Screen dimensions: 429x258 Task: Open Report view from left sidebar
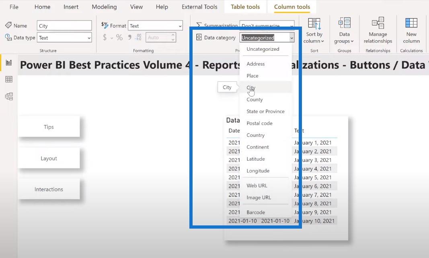(x=8, y=63)
